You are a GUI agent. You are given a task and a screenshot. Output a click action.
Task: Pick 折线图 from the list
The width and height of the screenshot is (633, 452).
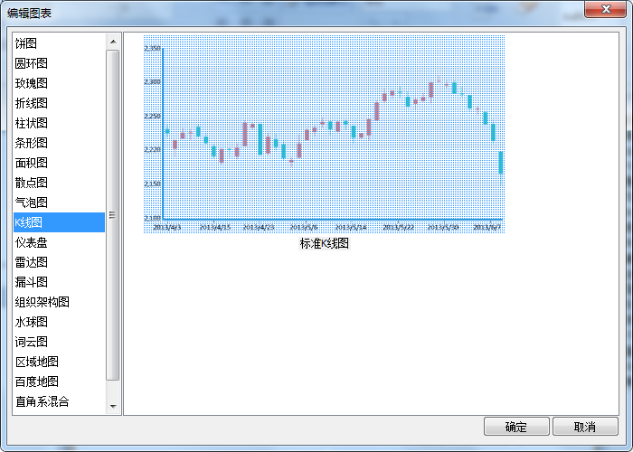[x=32, y=103]
